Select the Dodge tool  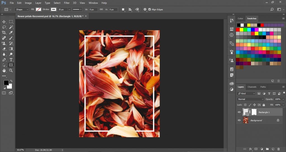point(11,54)
